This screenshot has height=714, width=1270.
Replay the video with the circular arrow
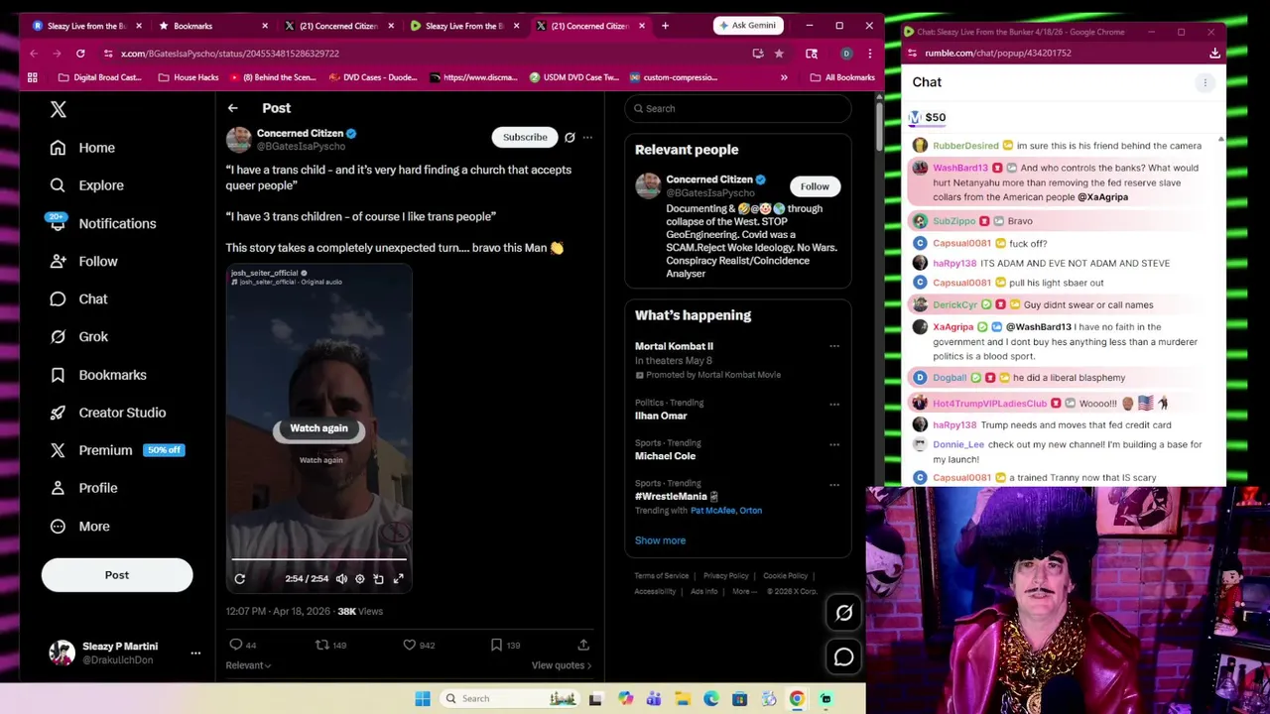pyautogui.click(x=239, y=579)
